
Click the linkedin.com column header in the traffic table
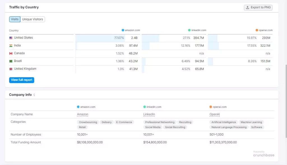(x=197, y=30)
